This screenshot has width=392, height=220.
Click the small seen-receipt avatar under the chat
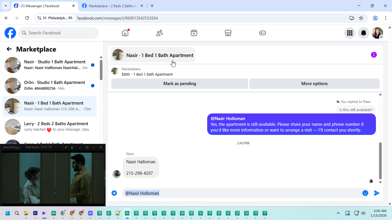[371, 181]
